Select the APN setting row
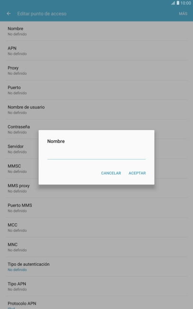The height and width of the screenshot is (309, 193). click(96, 51)
